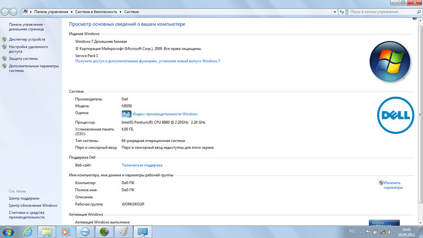
Task: Open Индекс производительности Windows link
Action: [165, 114]
